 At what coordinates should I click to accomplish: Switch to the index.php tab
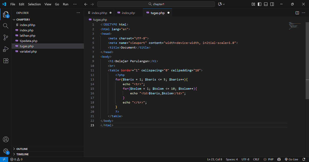[x=128, y=13]
